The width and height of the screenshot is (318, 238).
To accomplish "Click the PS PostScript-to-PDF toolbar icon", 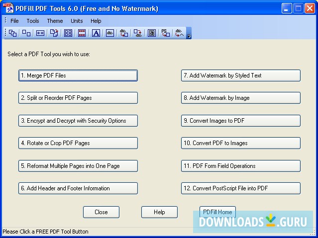I will 166,33.
